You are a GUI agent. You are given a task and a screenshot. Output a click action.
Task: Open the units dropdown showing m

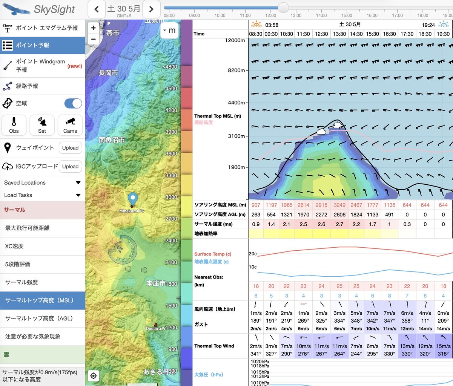point(169,31)
